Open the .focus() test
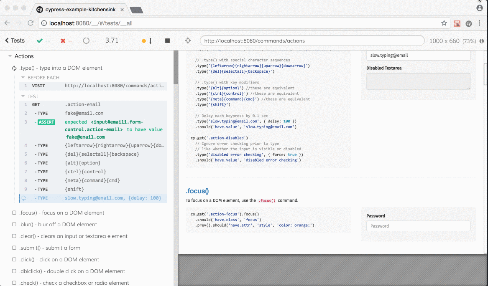The height and width of the screenshot is (286, 488). pos(61,213)
